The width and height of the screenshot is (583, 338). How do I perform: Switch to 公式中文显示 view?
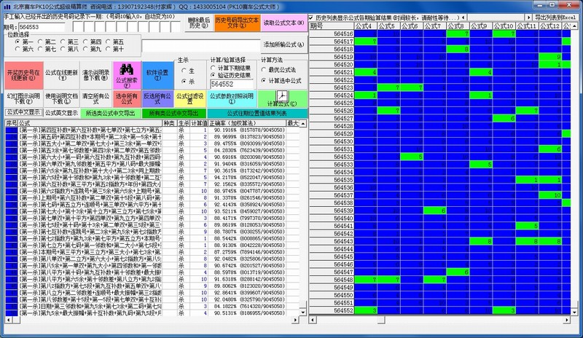21,113
